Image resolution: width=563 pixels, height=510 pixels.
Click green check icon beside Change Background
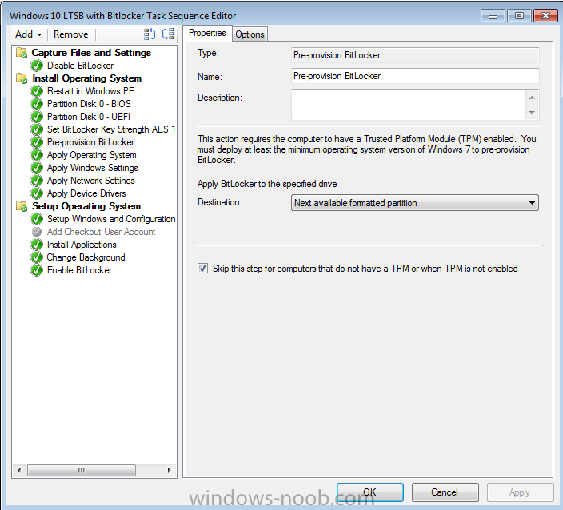[x=37, y=257]
